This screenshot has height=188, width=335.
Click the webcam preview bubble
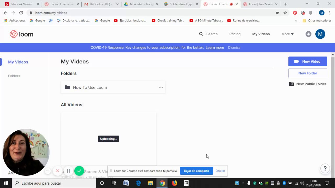pos(26,152)
